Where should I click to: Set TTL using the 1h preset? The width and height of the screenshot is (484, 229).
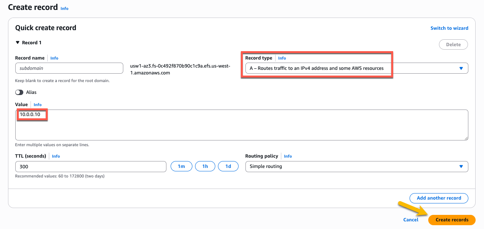tap(205, 166)
